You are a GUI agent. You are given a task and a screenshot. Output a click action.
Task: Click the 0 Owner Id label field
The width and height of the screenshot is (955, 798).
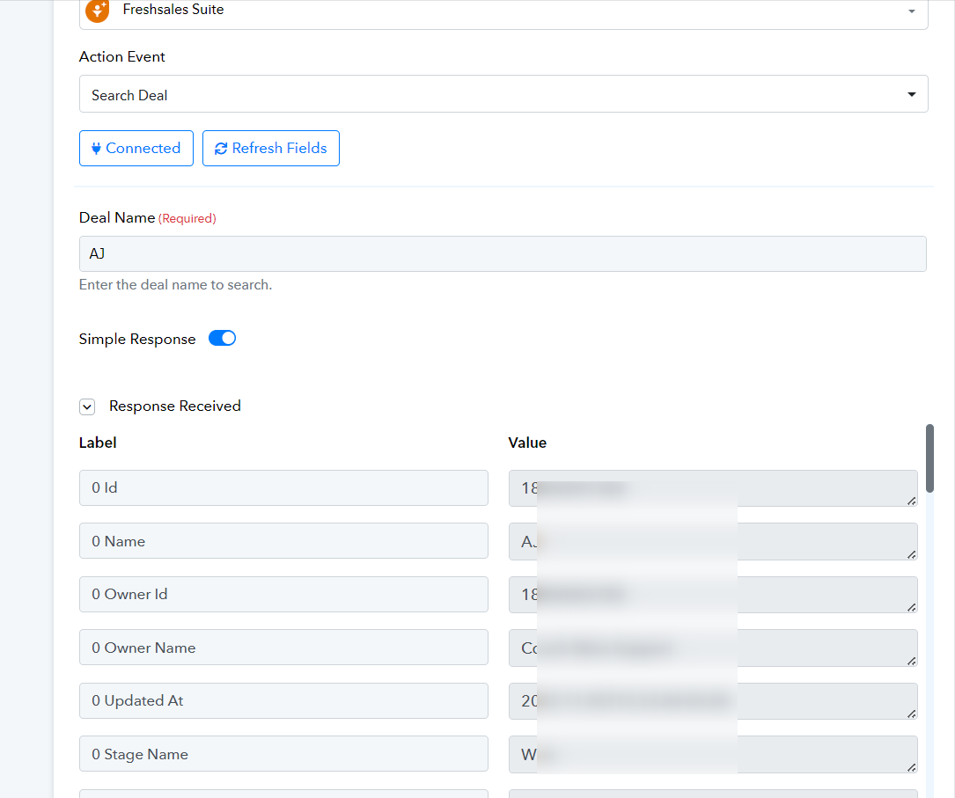point(283,595)
